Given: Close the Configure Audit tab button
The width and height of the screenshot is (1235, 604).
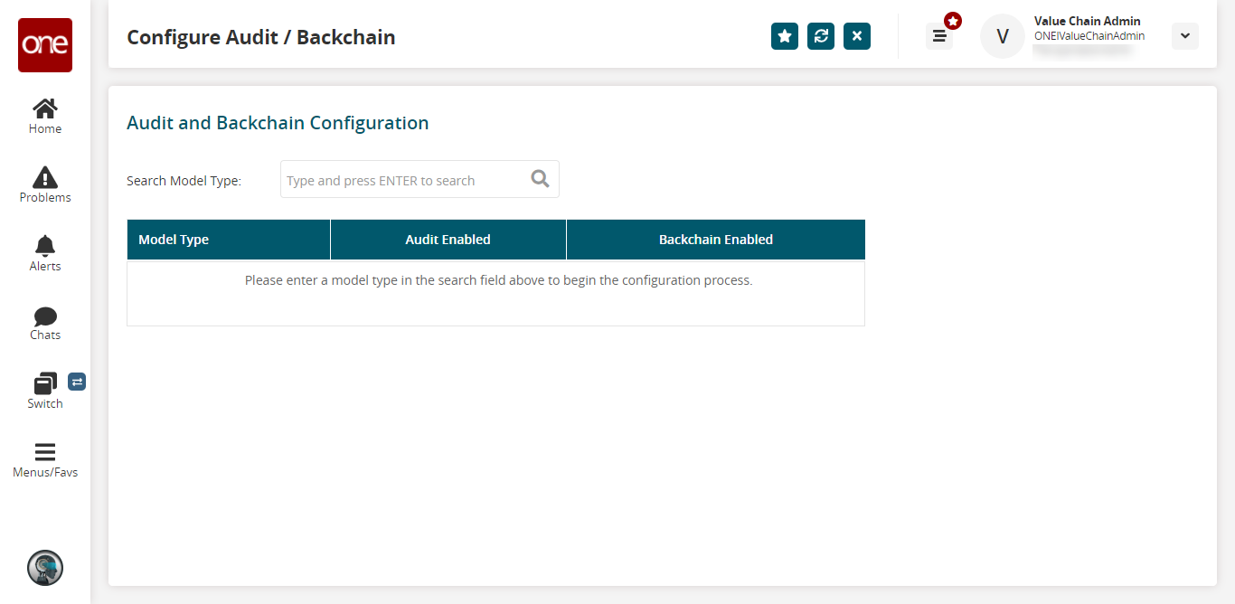Looking at the screenshot, I should [x=857, y=36].
